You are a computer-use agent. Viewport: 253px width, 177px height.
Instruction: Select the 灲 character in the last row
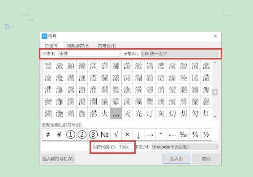(x=184, y=114)
